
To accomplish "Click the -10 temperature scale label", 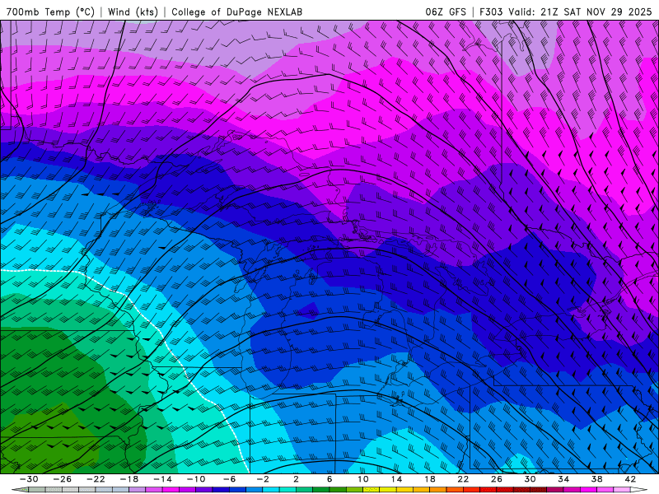I will coord(196,479).
